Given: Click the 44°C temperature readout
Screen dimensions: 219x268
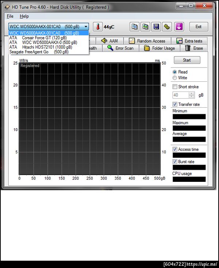Looking at the screenshot, I should 109,27.
